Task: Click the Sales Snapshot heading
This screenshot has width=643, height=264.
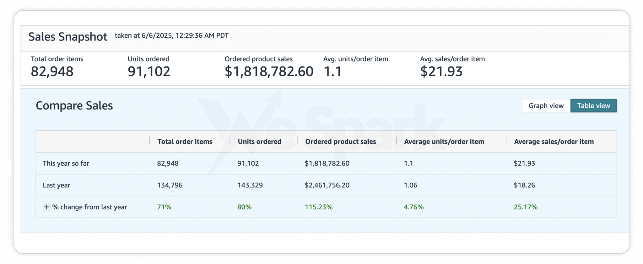Action: [68, 37]
